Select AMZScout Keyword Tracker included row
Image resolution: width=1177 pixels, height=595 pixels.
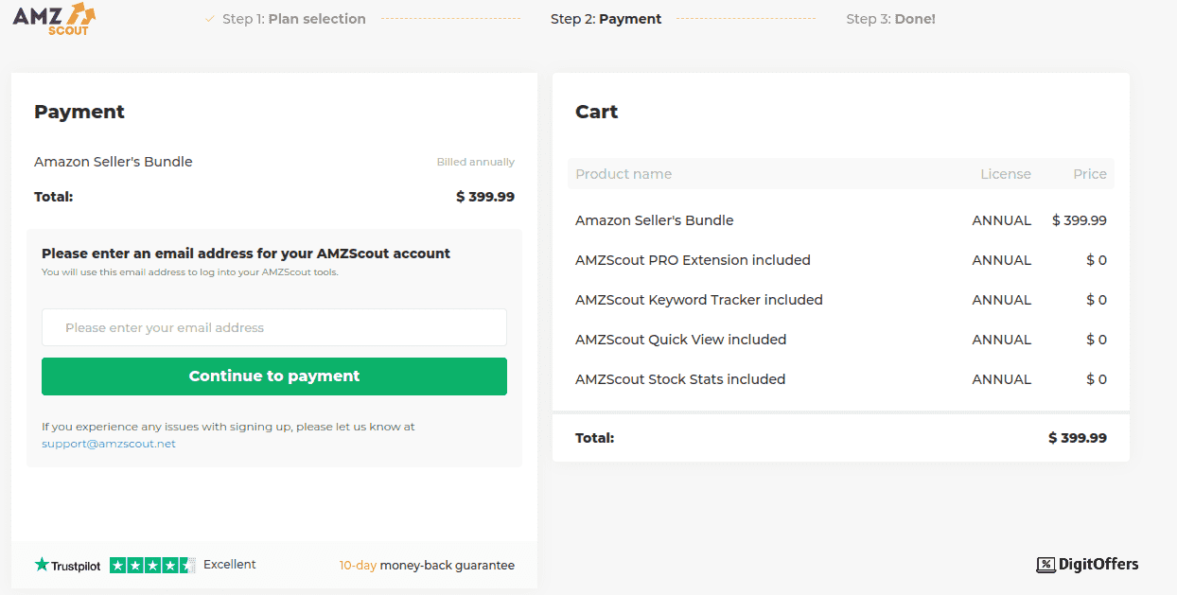[x=841, y=300]
